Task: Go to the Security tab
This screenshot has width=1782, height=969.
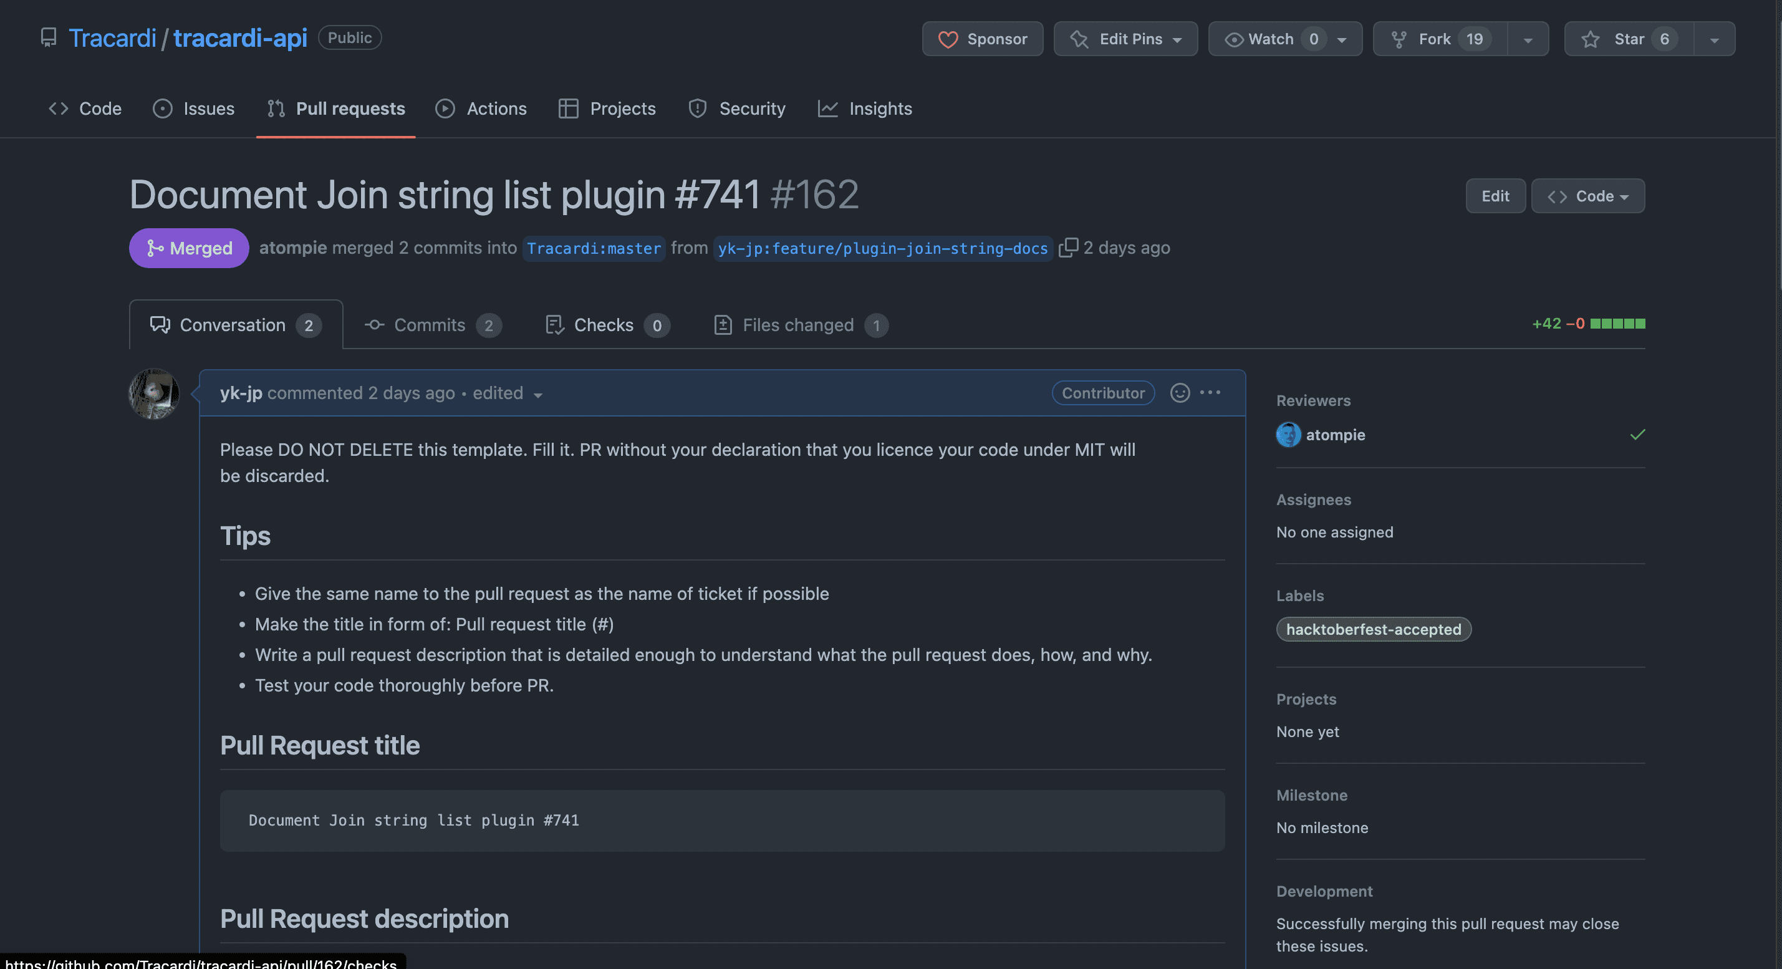Action: [737, 108]
